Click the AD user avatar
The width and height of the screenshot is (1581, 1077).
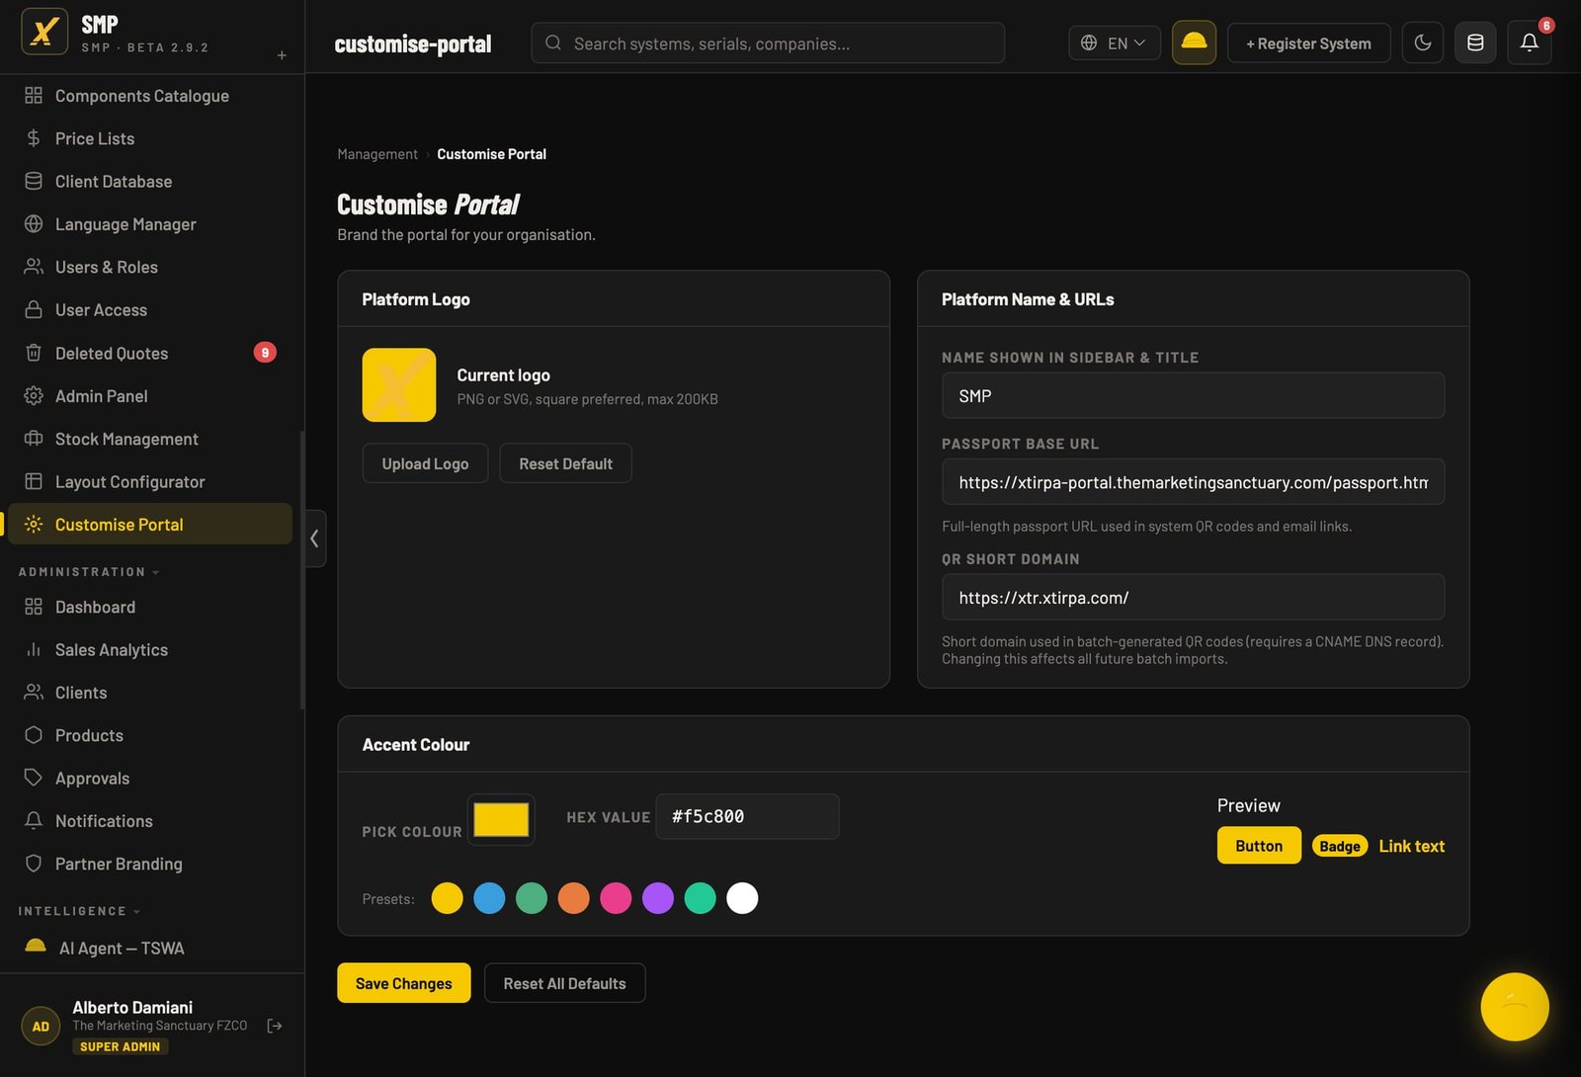tap(41, 1027)
